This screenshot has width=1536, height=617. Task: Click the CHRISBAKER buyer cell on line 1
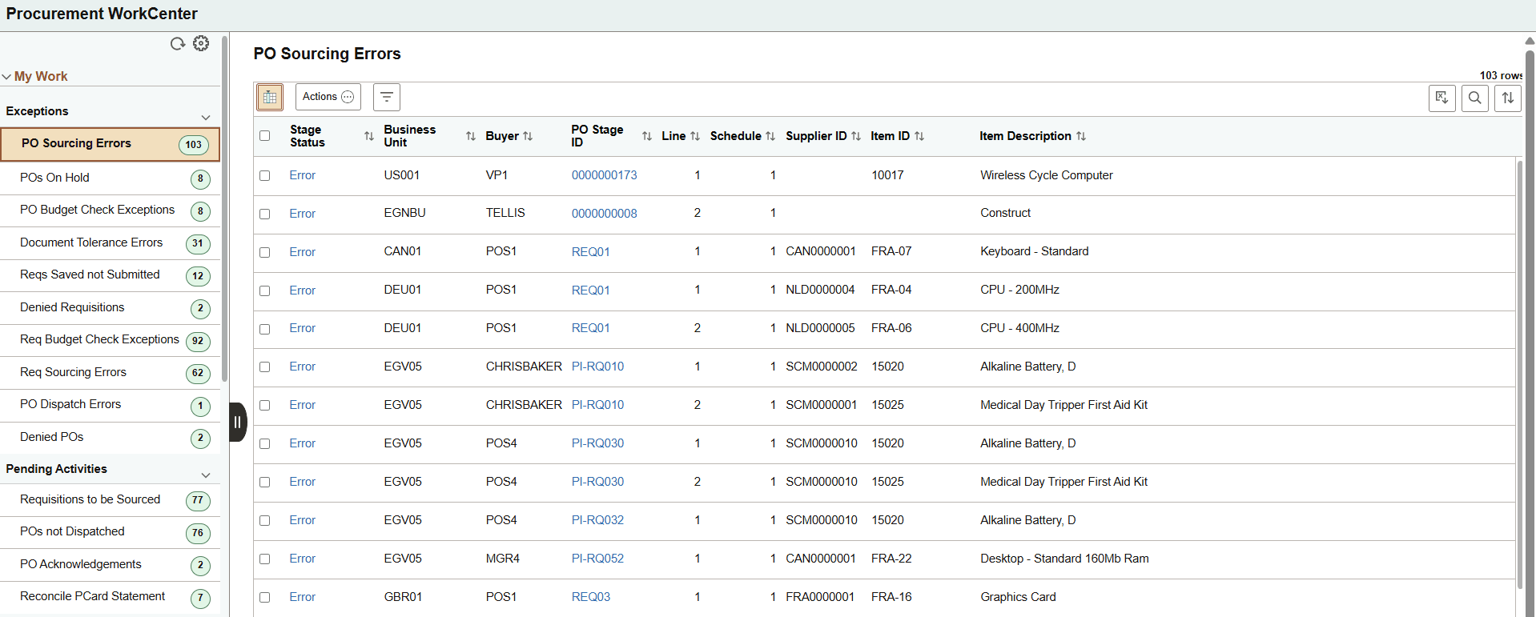[x=524, y=367]
